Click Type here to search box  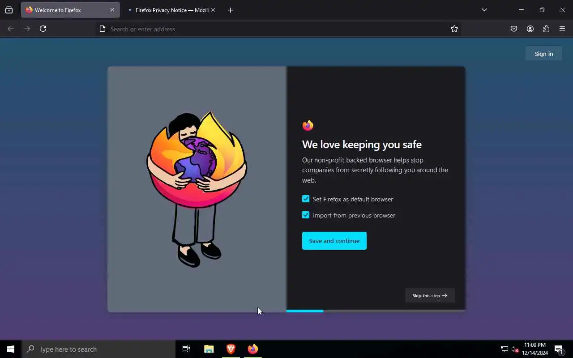click(98, 349)
